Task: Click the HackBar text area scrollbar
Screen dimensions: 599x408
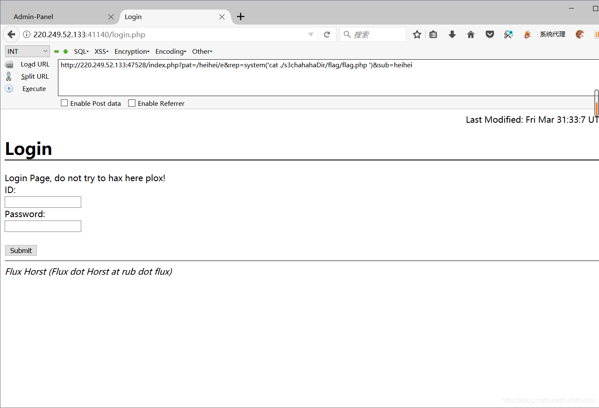Action: (x=596, y=102)
